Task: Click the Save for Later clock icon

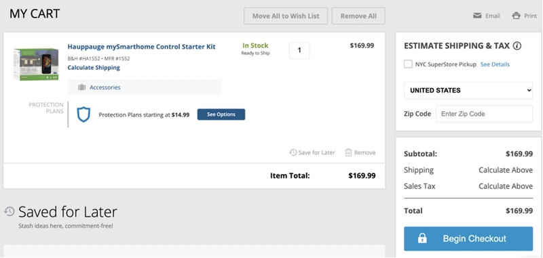Action: pyautogui.click(x=293, y=152)
